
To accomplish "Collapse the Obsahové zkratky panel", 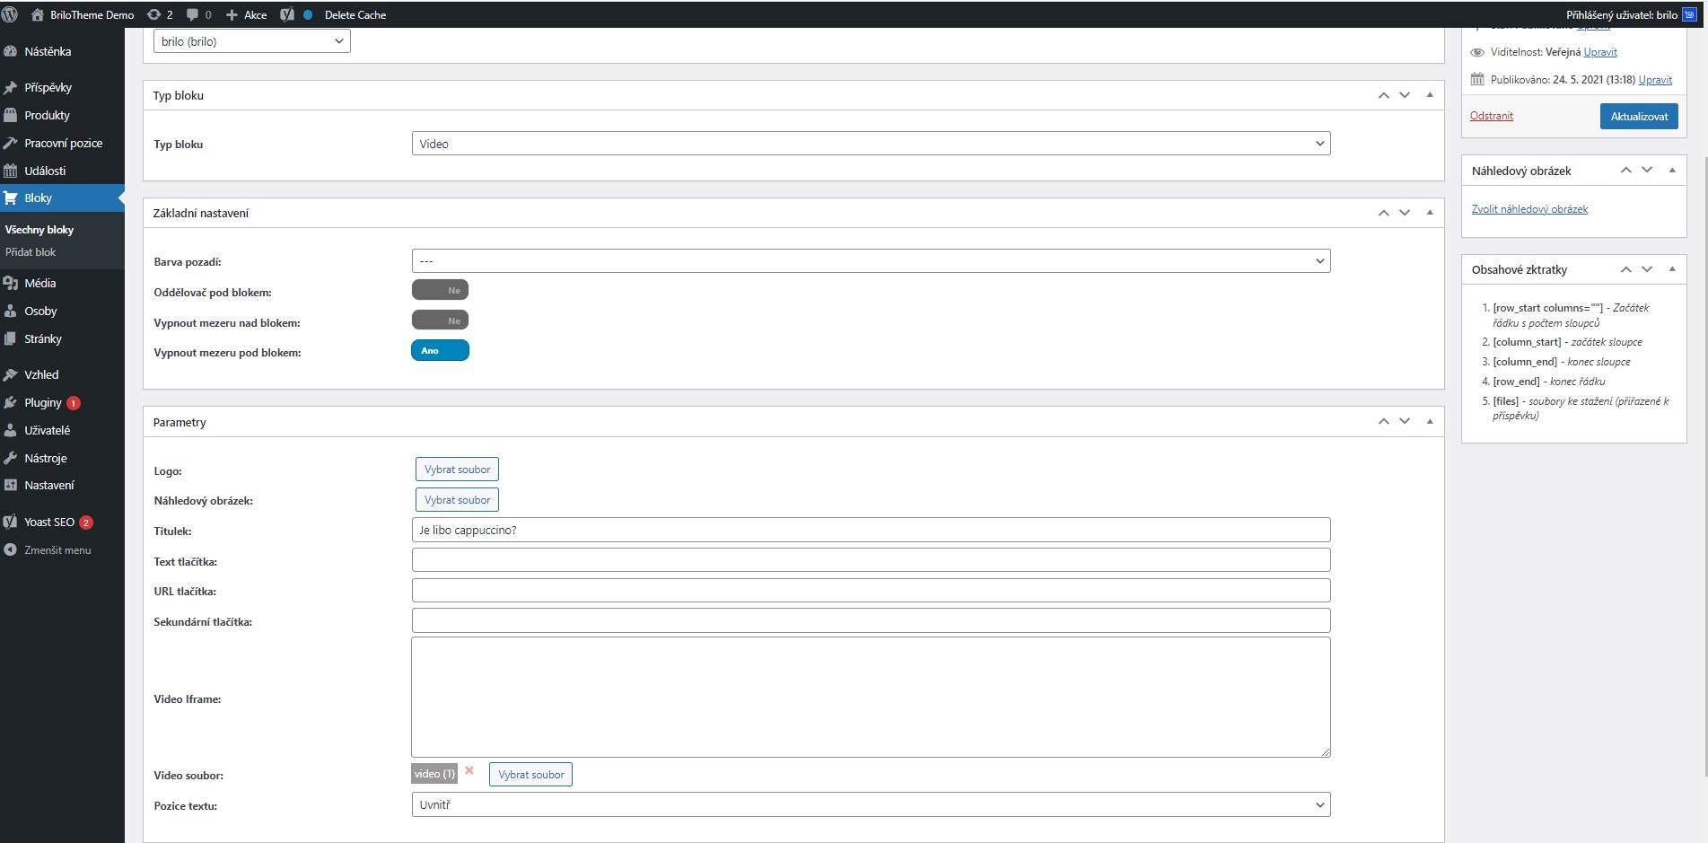I will 1671,269.
